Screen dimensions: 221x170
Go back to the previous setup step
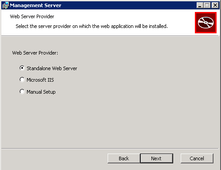click(x=124, y=158)
